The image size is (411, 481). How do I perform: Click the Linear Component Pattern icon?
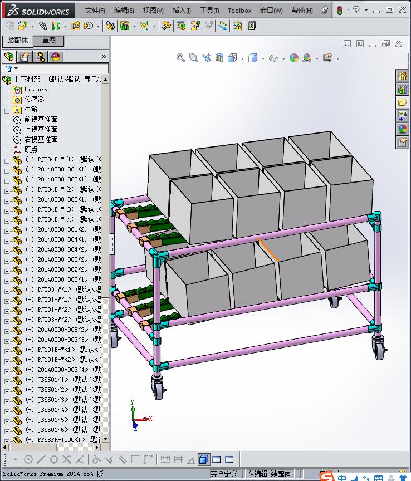56,26
